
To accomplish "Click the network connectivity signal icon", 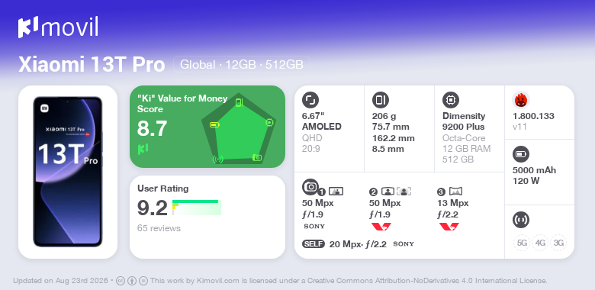I will [x=521, y=220].
